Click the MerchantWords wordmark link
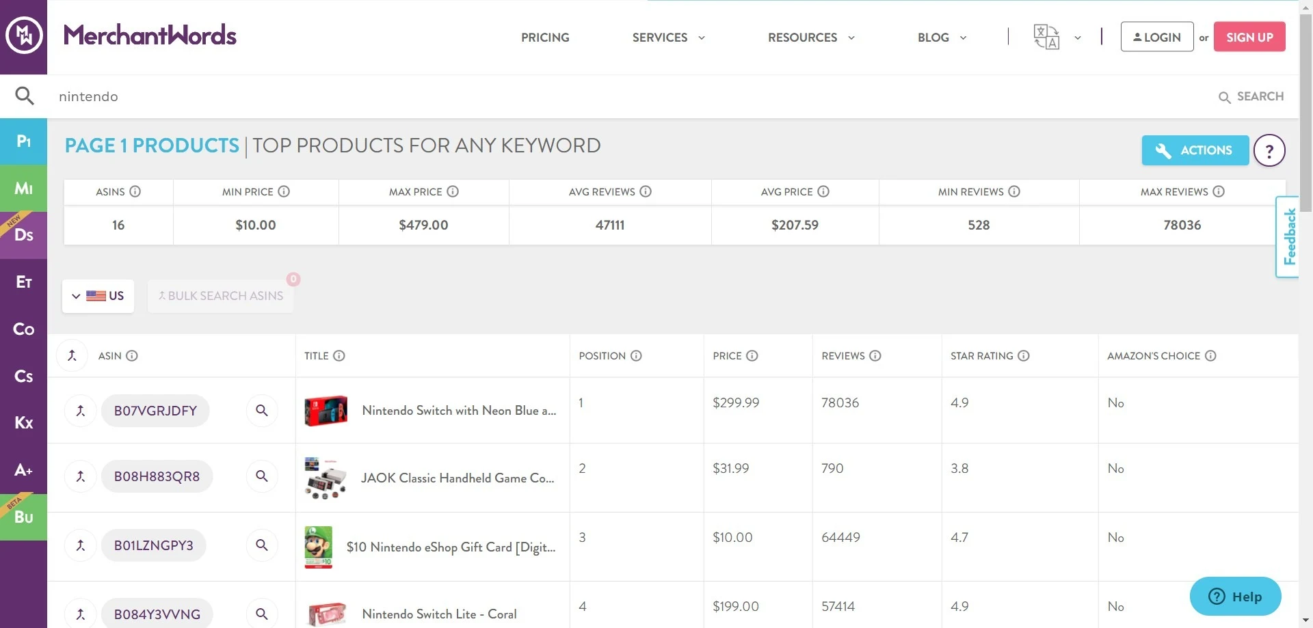 pos(150,35)
